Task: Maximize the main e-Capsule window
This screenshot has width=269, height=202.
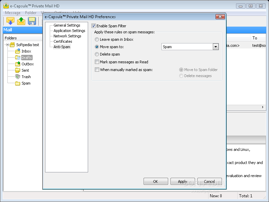Action: [251, 6]
